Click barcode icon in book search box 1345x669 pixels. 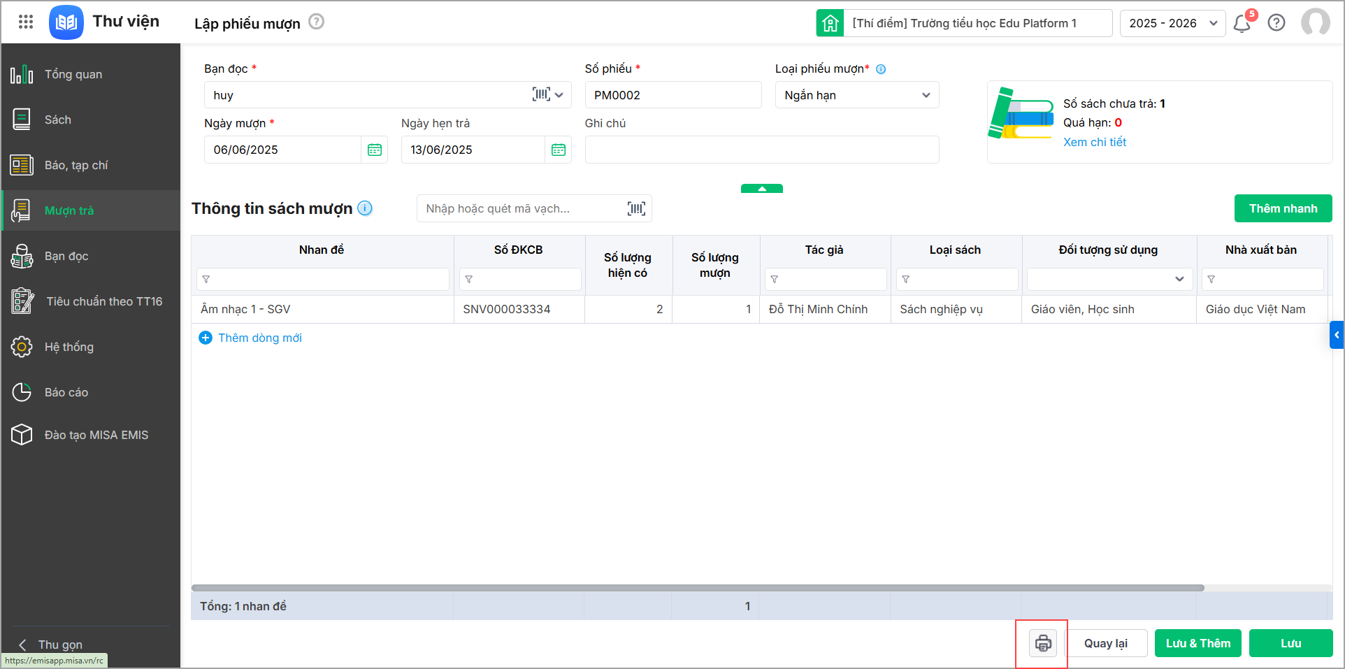click(x=636, y=208)
